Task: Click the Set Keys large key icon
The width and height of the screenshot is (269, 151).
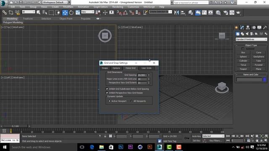Action: 187,138
